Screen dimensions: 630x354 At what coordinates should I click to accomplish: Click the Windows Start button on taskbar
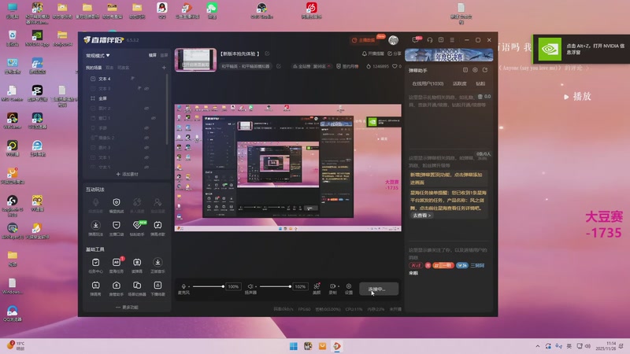[294, 346]
